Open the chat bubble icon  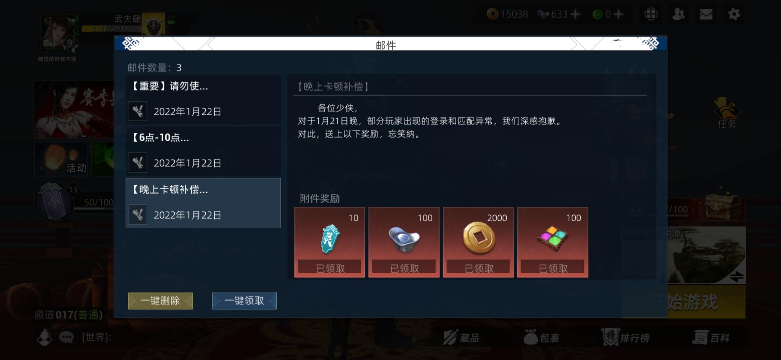pyautogui.click(x=66, y=337)
